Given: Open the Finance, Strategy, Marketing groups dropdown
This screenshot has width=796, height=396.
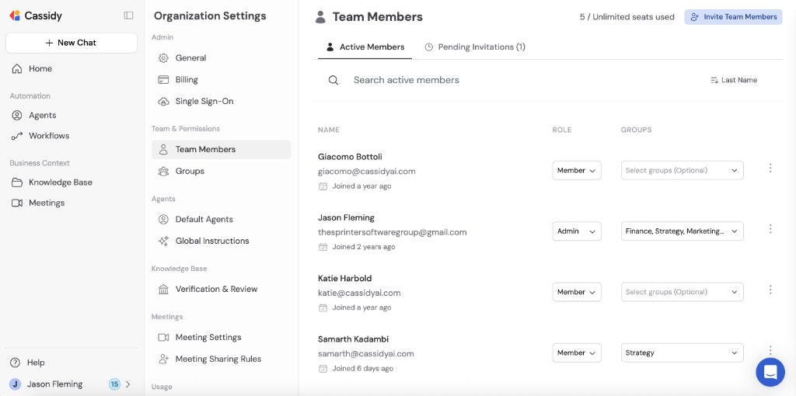Looking at the screenshot, I should [x=683, y=231].
